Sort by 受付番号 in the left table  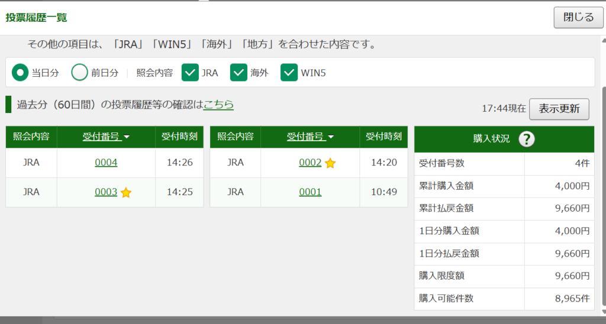102,137
